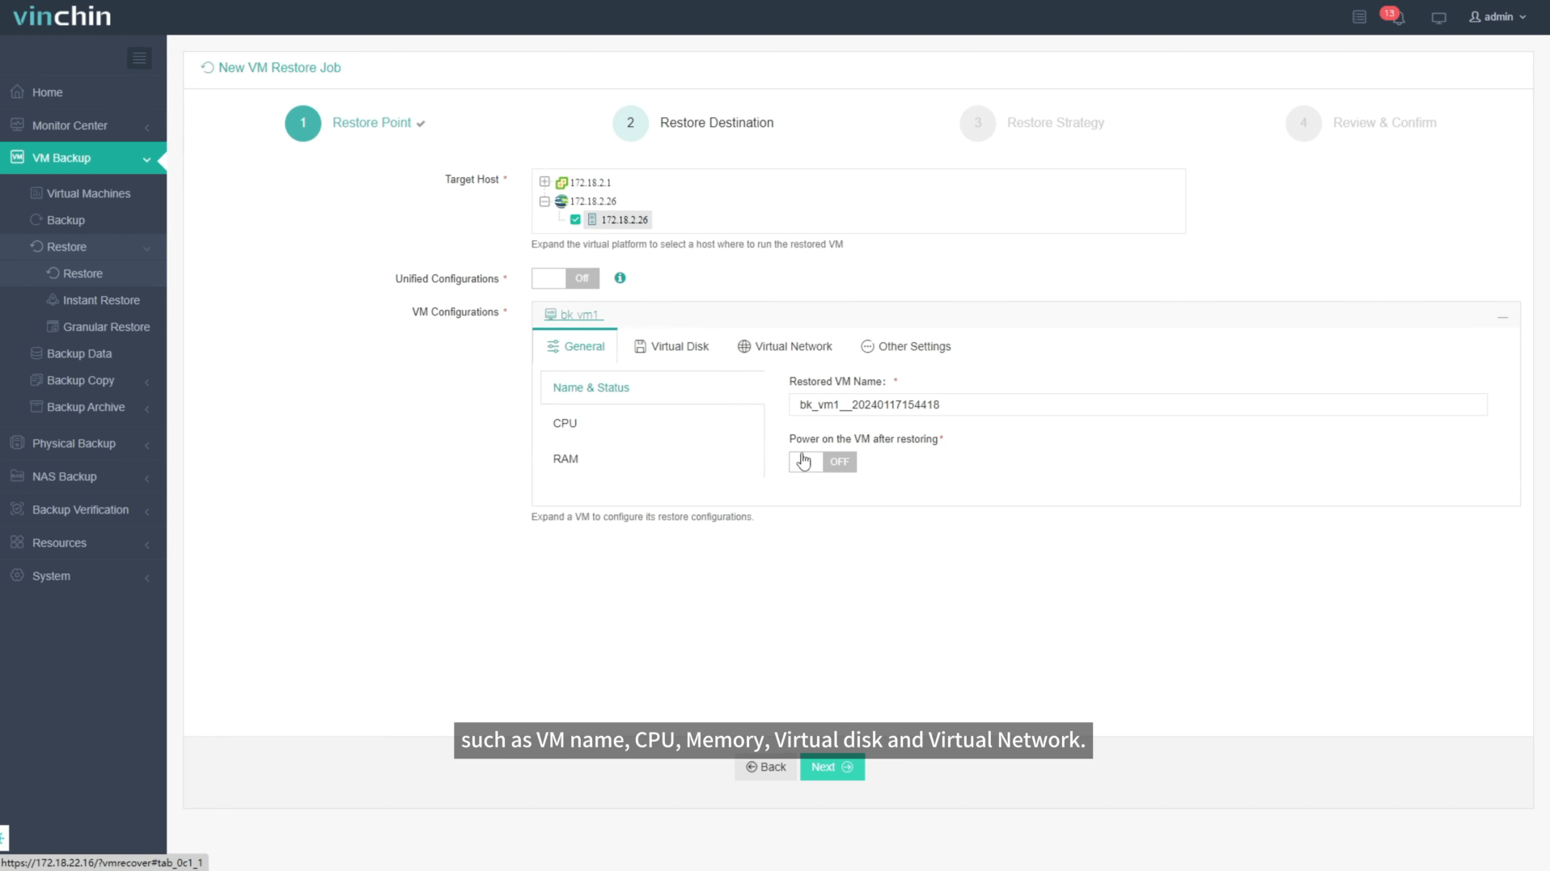Click the Back button
This screenshot has height=871, width=1550.
pyautogui.click(x=764, y=767)
